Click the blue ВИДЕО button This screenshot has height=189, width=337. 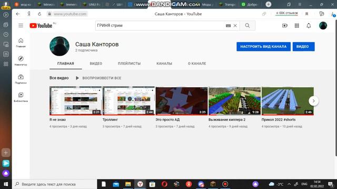303,47
